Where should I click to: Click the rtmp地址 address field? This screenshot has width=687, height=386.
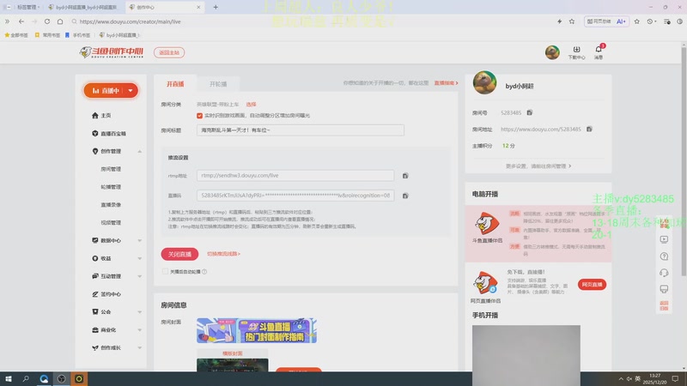tap(295, 176)
